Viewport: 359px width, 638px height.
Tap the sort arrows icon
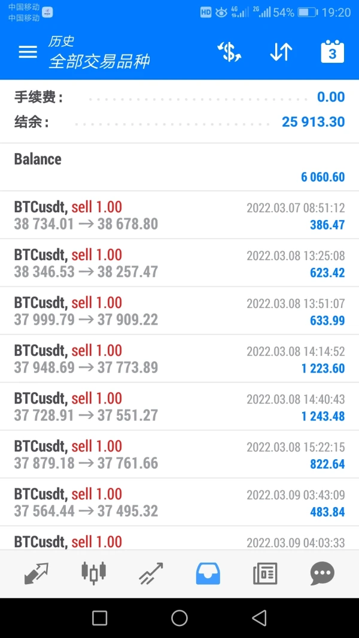281,53
